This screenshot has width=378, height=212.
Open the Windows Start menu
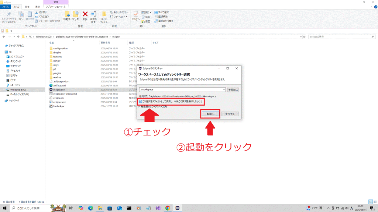pos(4,208)
